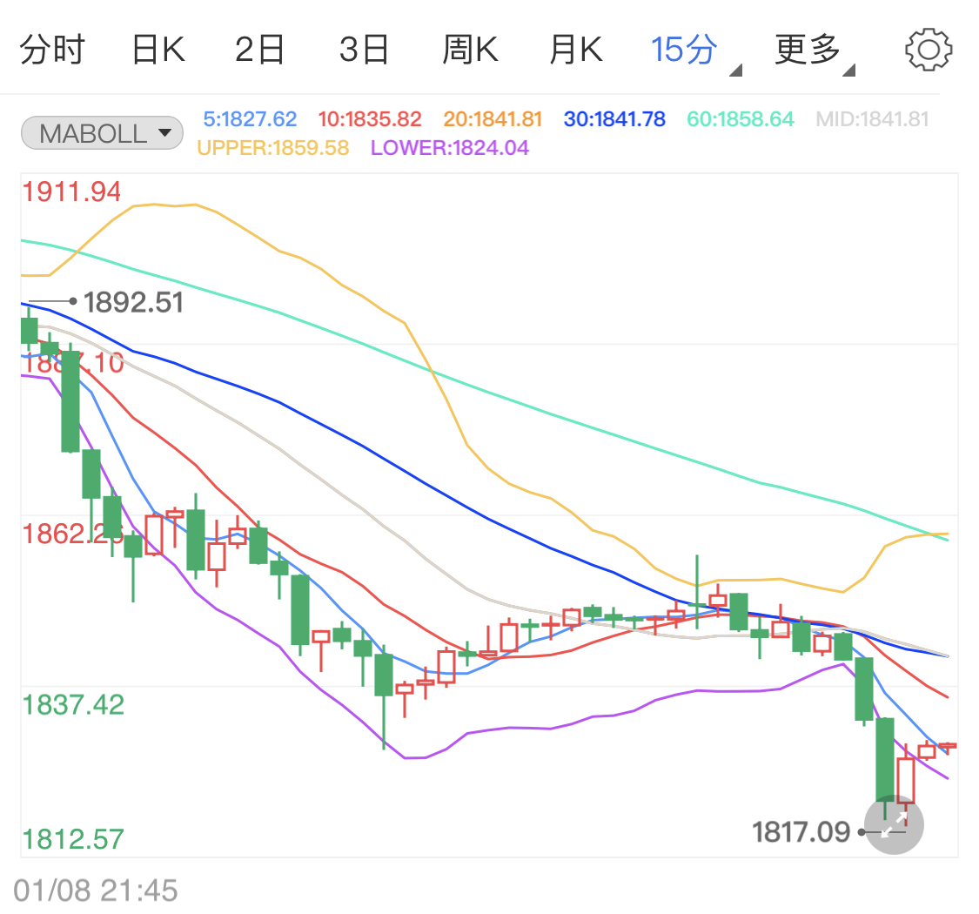979x914 pixels.
Task: Open the 更多 more options dropdown
Action: [x=815, y=51]
